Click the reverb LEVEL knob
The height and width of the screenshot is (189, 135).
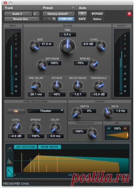tap(101, 46)
